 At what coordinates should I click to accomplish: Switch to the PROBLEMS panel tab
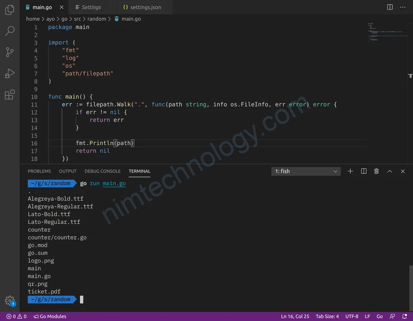(39, 171)
